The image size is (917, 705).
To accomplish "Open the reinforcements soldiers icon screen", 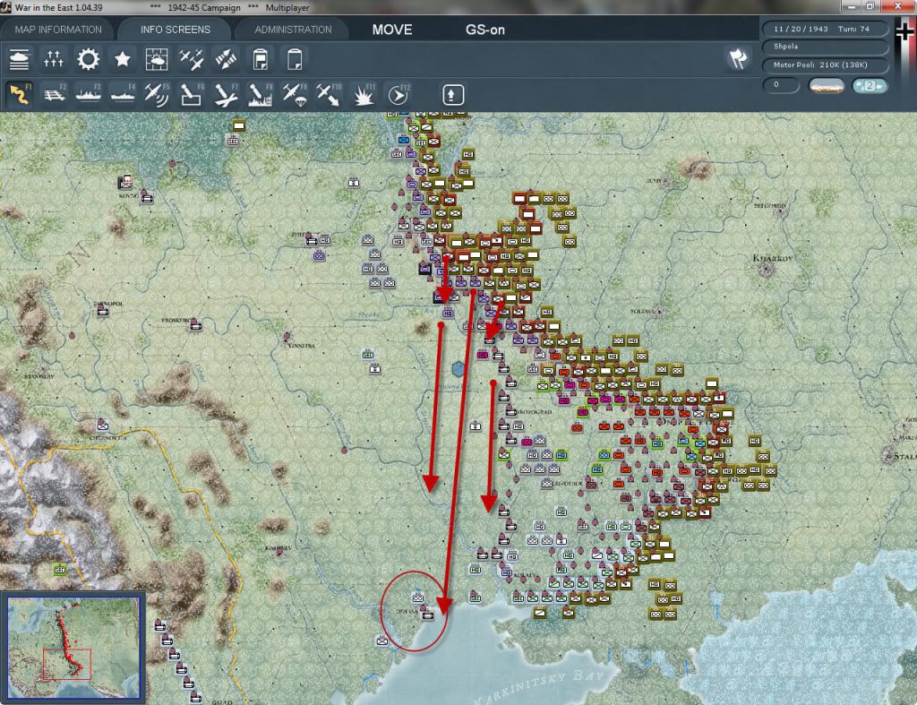I will click(x=53, y=59).
